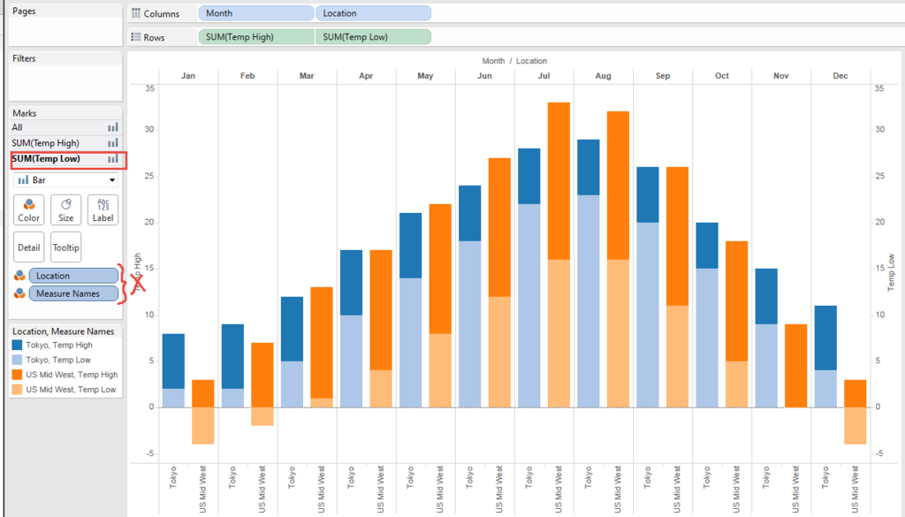The width and height of the screenshot is (905, 517).
Task: Click the Measure Names pill on Marks card
Action: pyautogui.click(x=73, y=293)
